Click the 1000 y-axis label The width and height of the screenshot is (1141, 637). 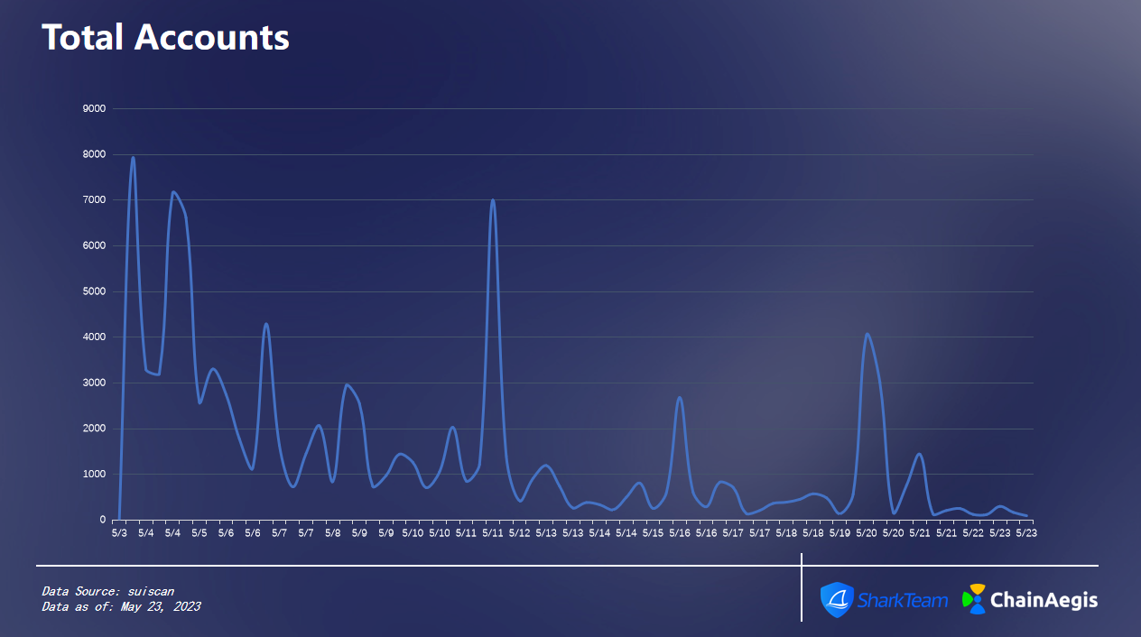tap(94, 475)
